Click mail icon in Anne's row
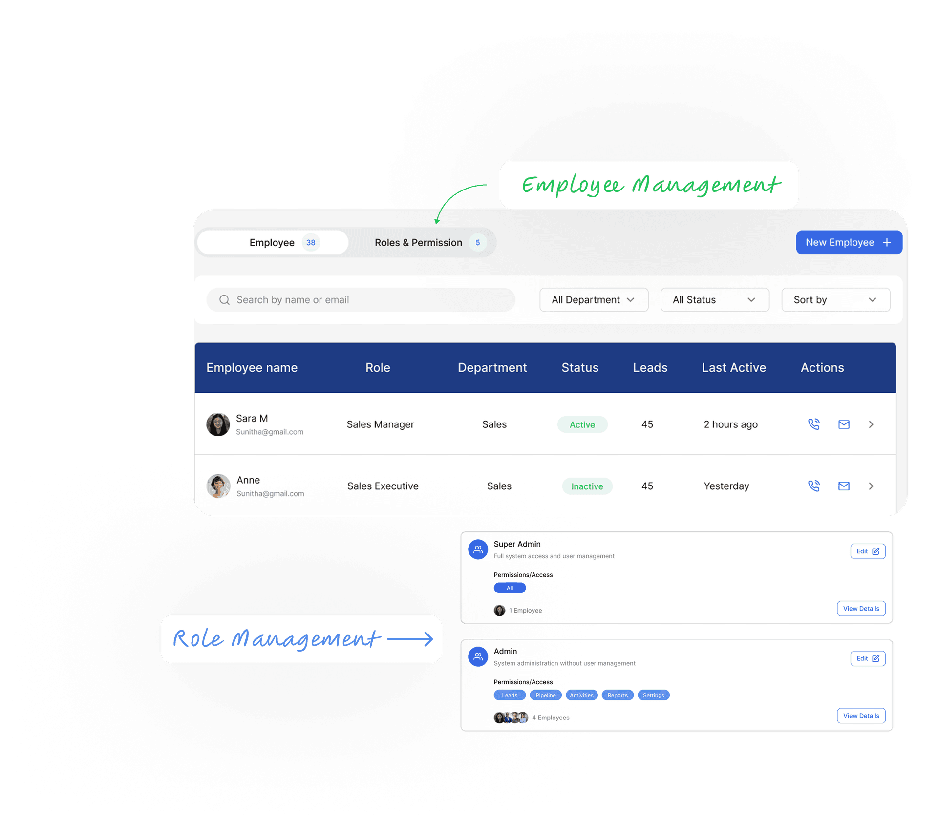 click(x=844, y=486)
